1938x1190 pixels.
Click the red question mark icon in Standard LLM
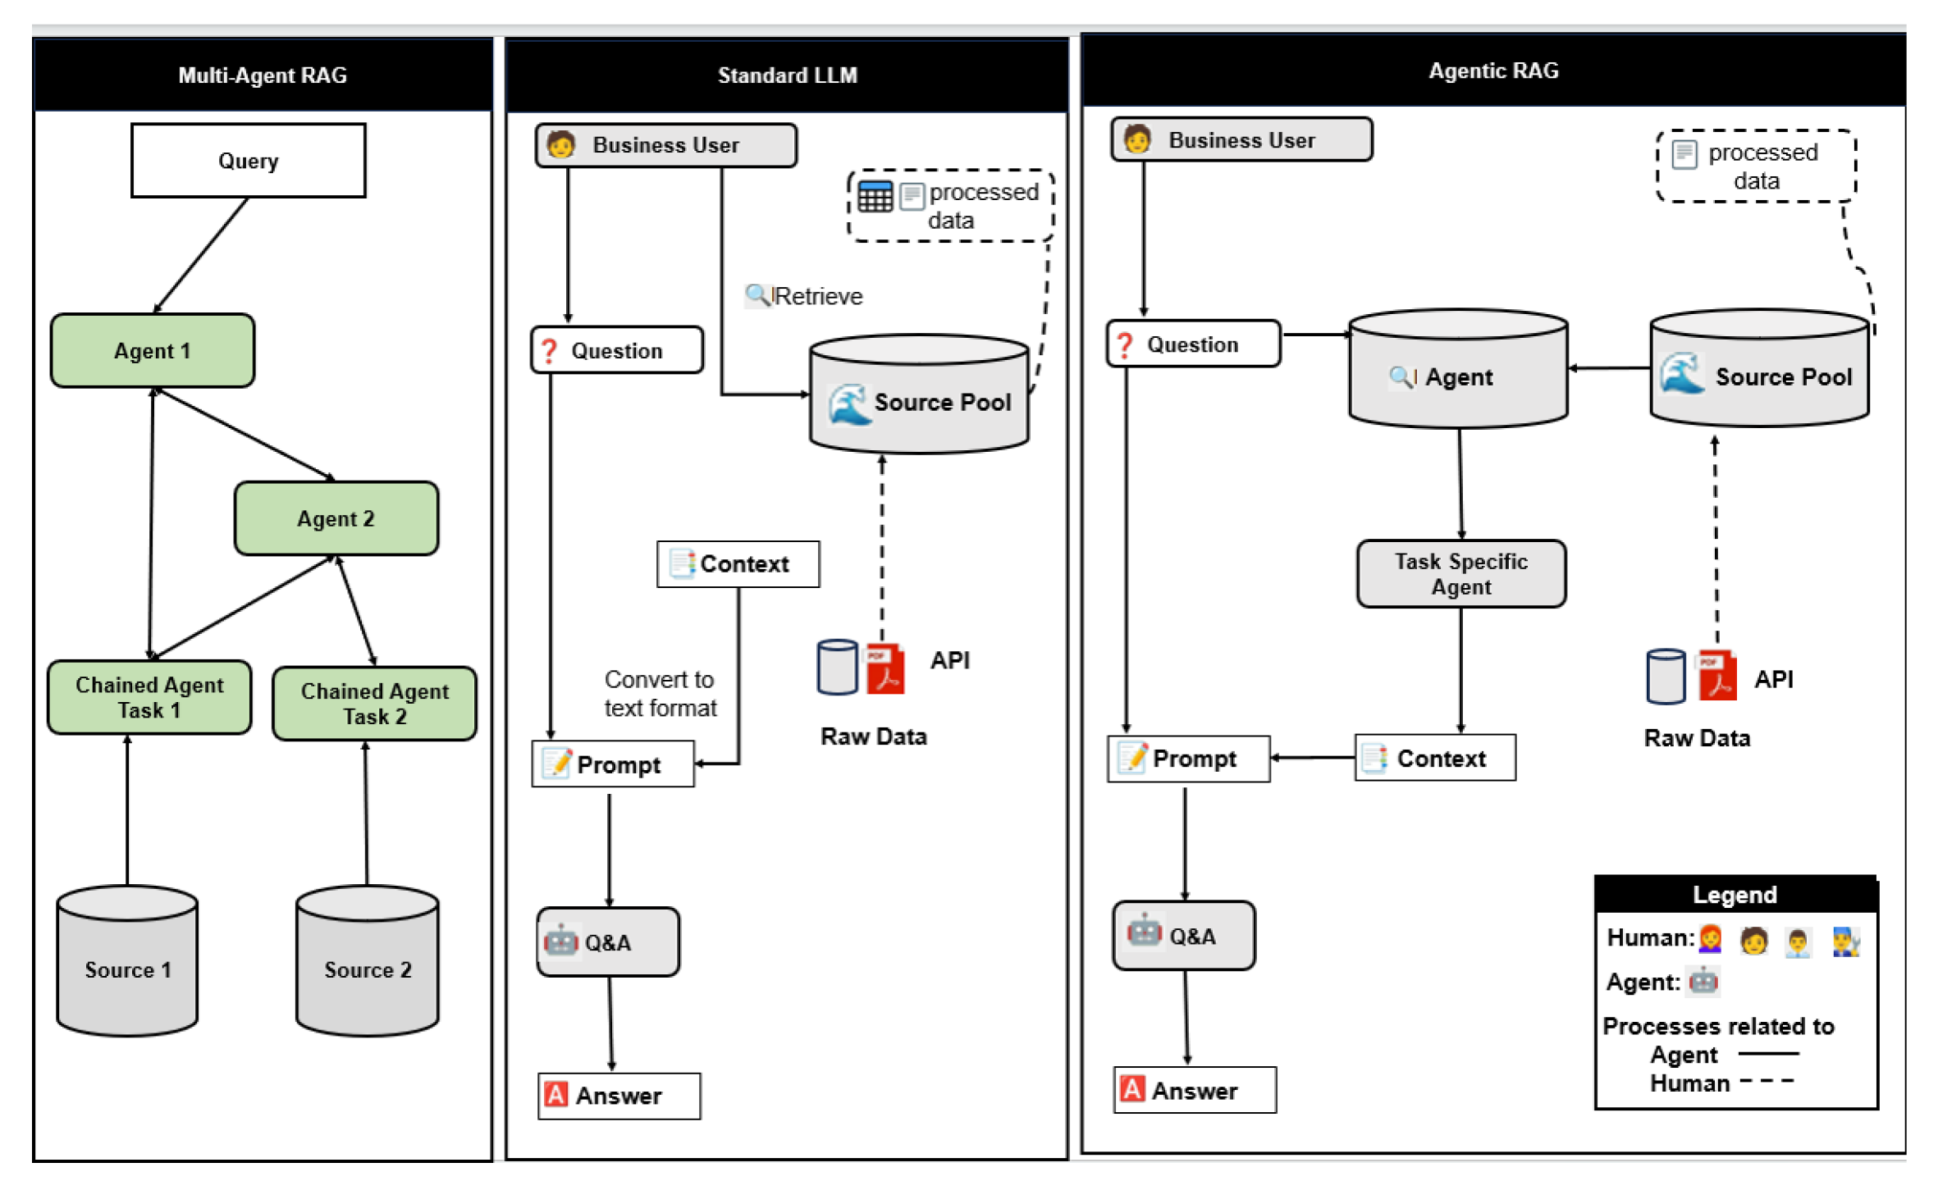coord(549,351)
